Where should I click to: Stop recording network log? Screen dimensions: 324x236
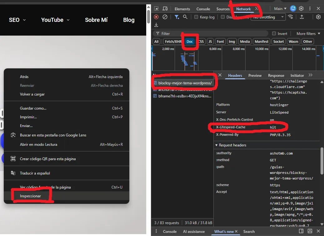156,17
